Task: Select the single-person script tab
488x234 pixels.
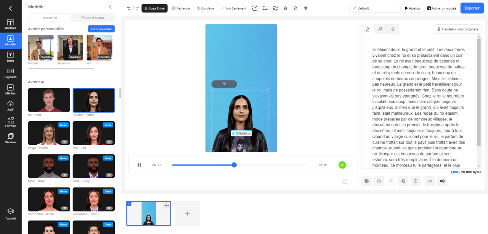Action: [x=368, y=29]
